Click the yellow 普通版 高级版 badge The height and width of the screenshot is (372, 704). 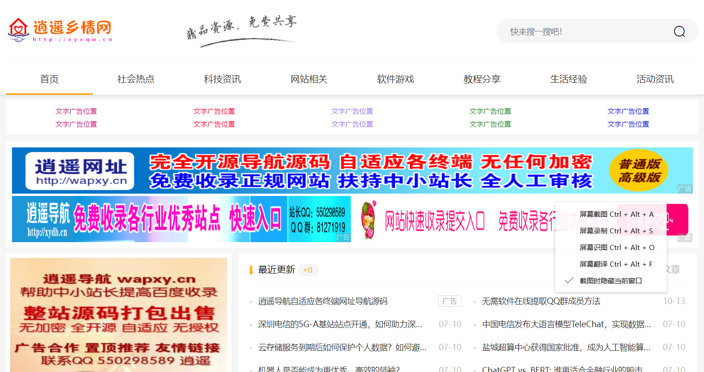pos(639,171)
